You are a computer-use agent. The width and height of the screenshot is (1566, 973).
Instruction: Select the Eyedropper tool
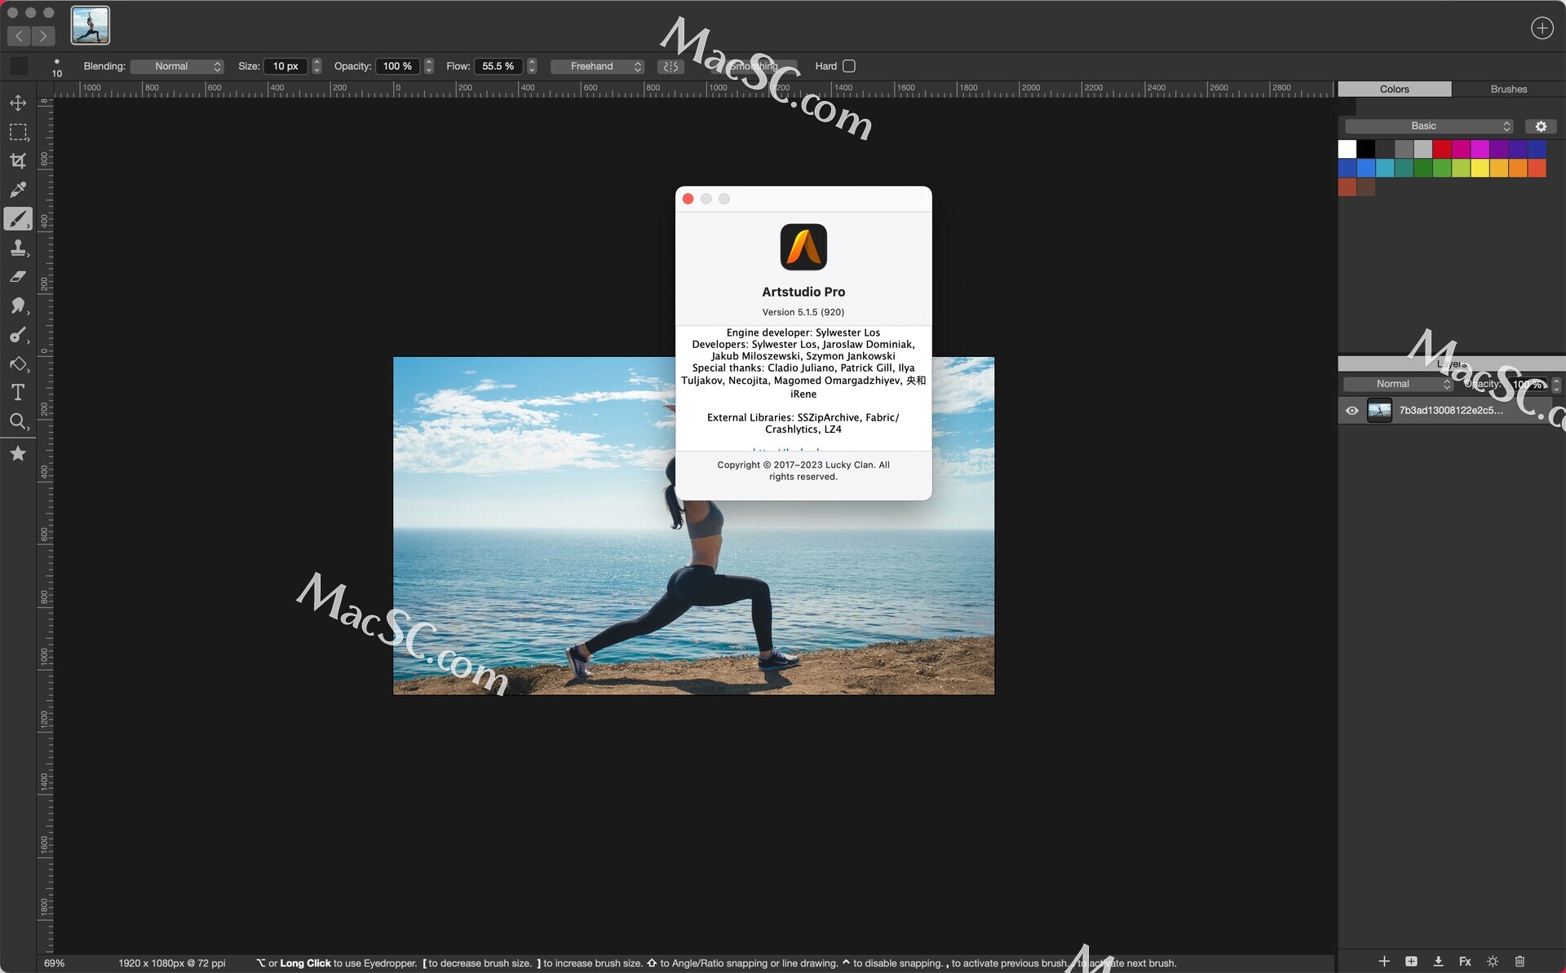pyautogui.click(x=18, y=190)
